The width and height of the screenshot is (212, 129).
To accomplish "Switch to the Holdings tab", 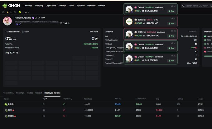I will [20, 93].
